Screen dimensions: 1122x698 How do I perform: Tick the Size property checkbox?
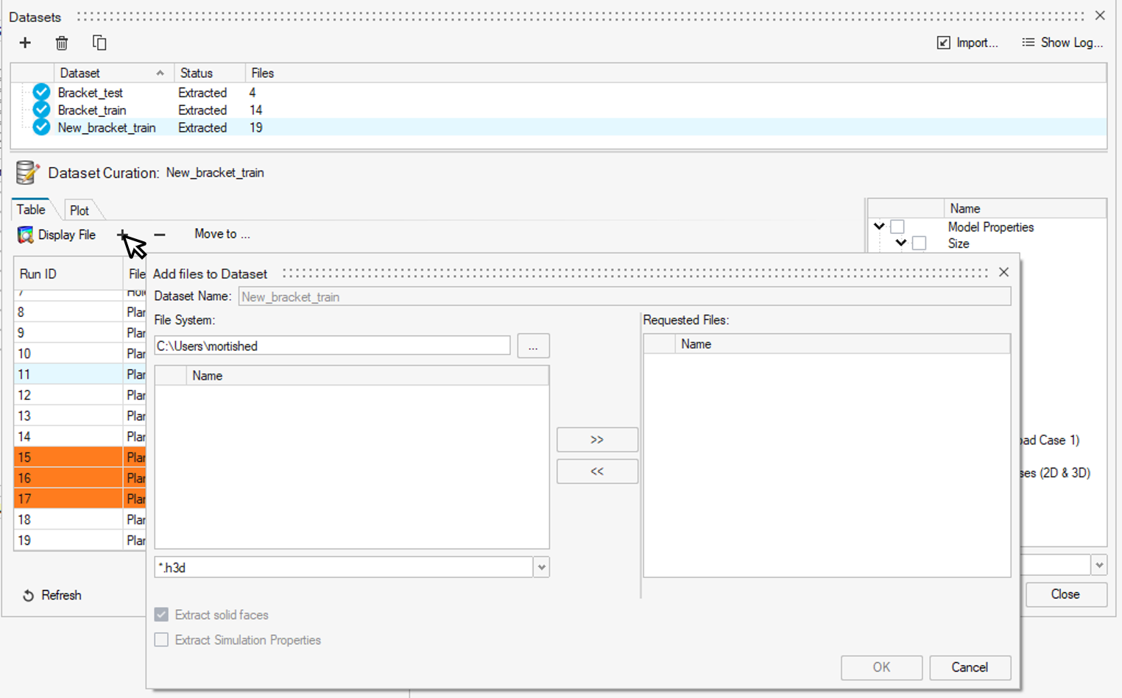pos(919,243)
